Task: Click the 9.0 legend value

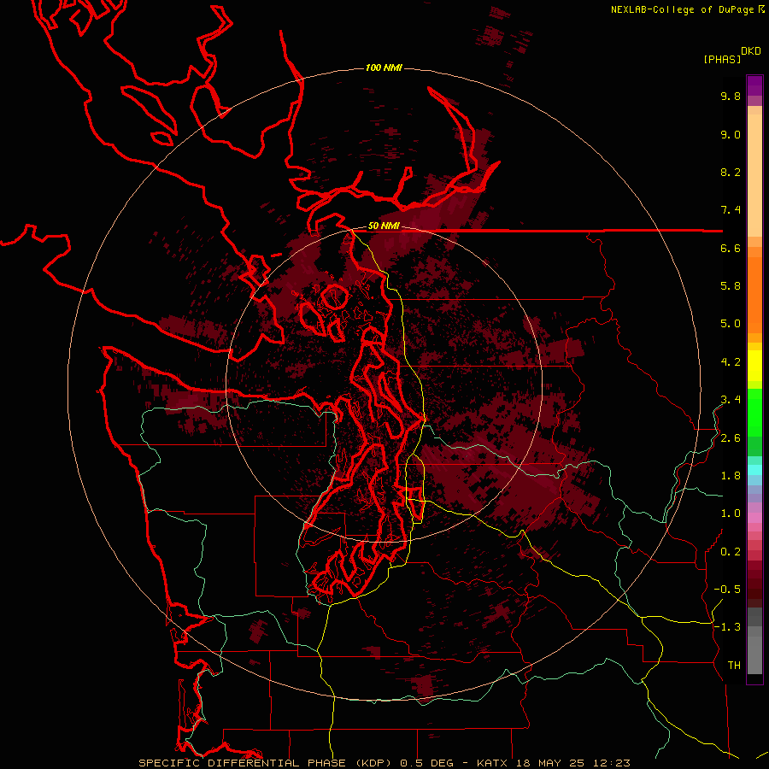Action: (x=731, y=134)
